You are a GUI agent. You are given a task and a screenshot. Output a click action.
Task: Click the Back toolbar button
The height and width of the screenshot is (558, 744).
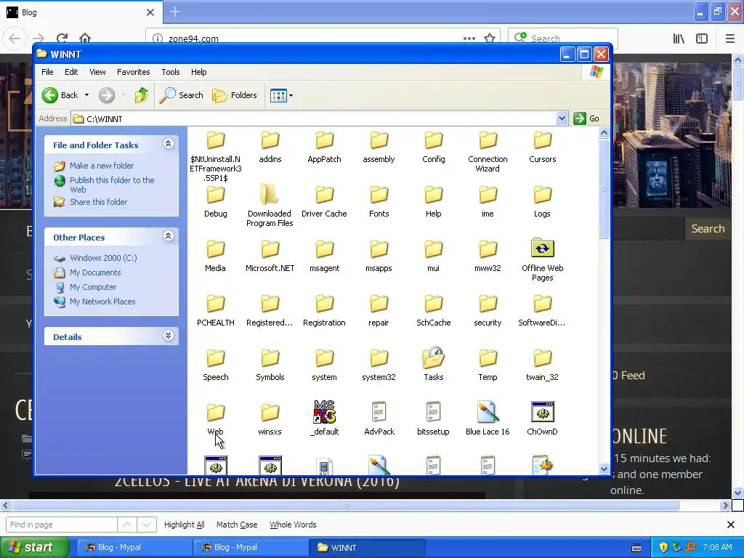[60, 95]
